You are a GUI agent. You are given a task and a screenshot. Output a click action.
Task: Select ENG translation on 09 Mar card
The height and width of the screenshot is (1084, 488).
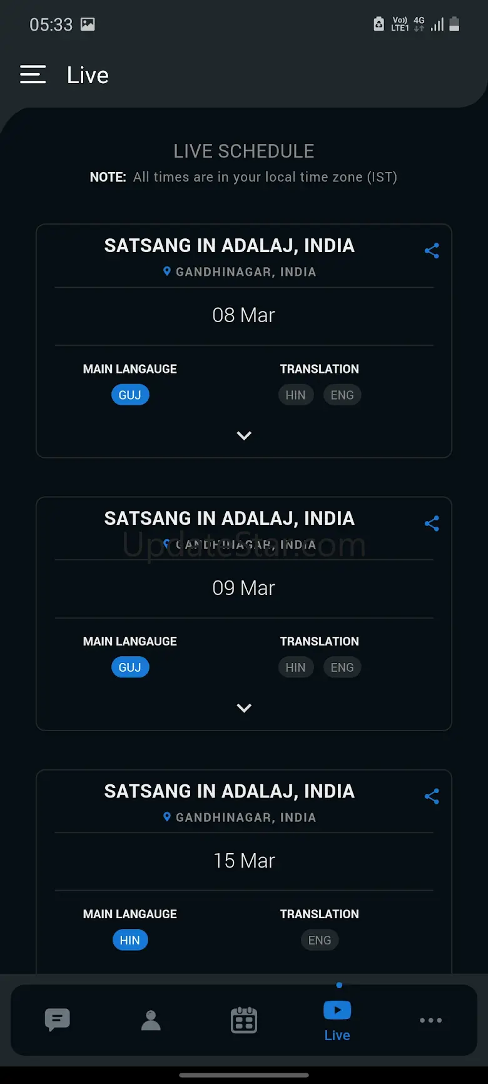(342, 667)
